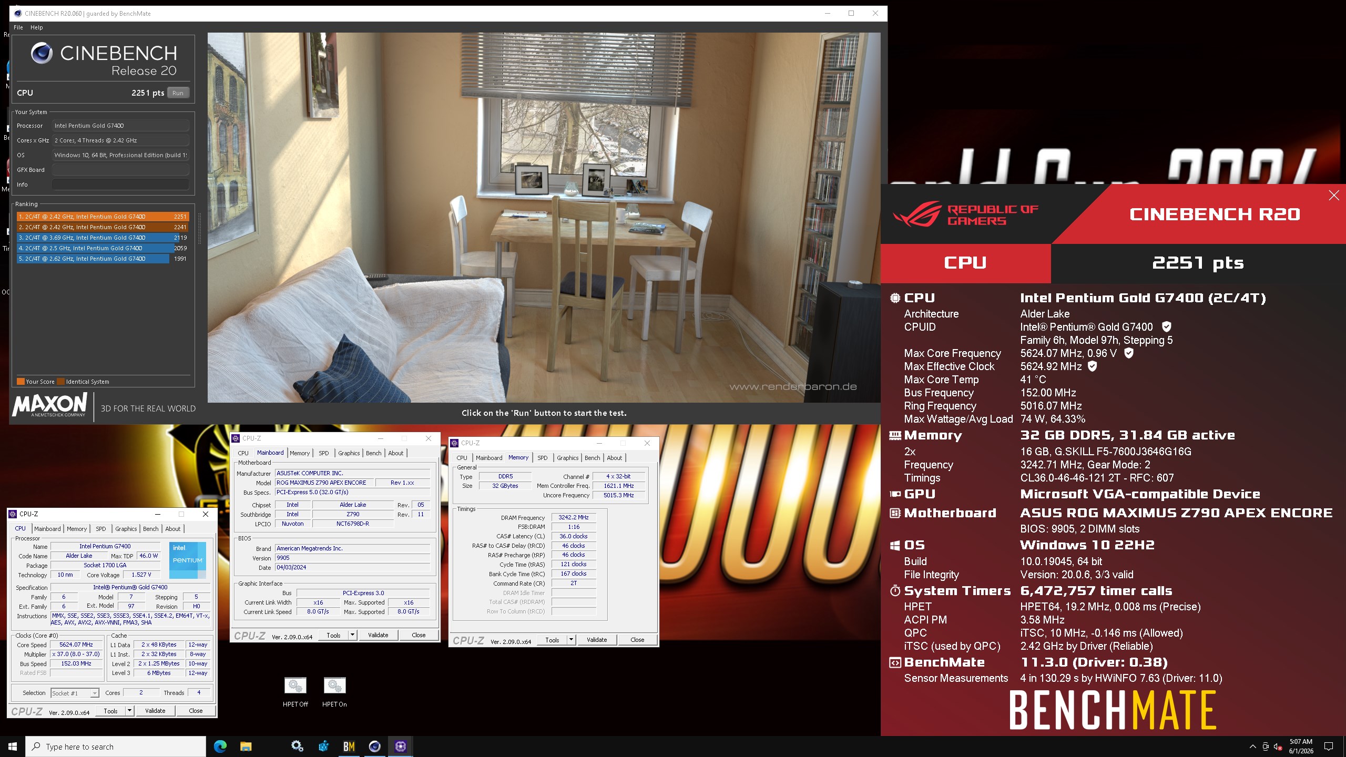Show hidden system tray icons

(1252, 746)
